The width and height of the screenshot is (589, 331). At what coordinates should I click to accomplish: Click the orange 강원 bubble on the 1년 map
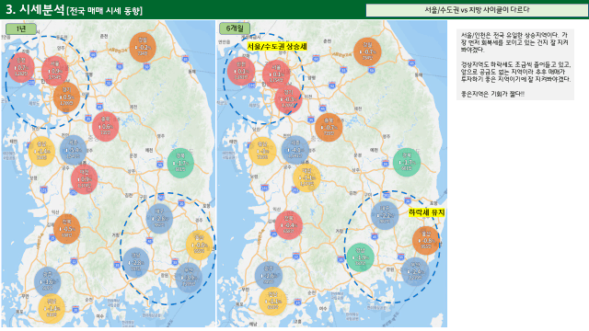click(143, 48)
